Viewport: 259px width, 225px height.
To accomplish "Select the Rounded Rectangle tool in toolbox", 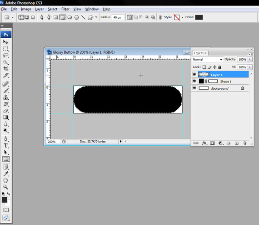I will pyautogui.click(x=6, y=159).
